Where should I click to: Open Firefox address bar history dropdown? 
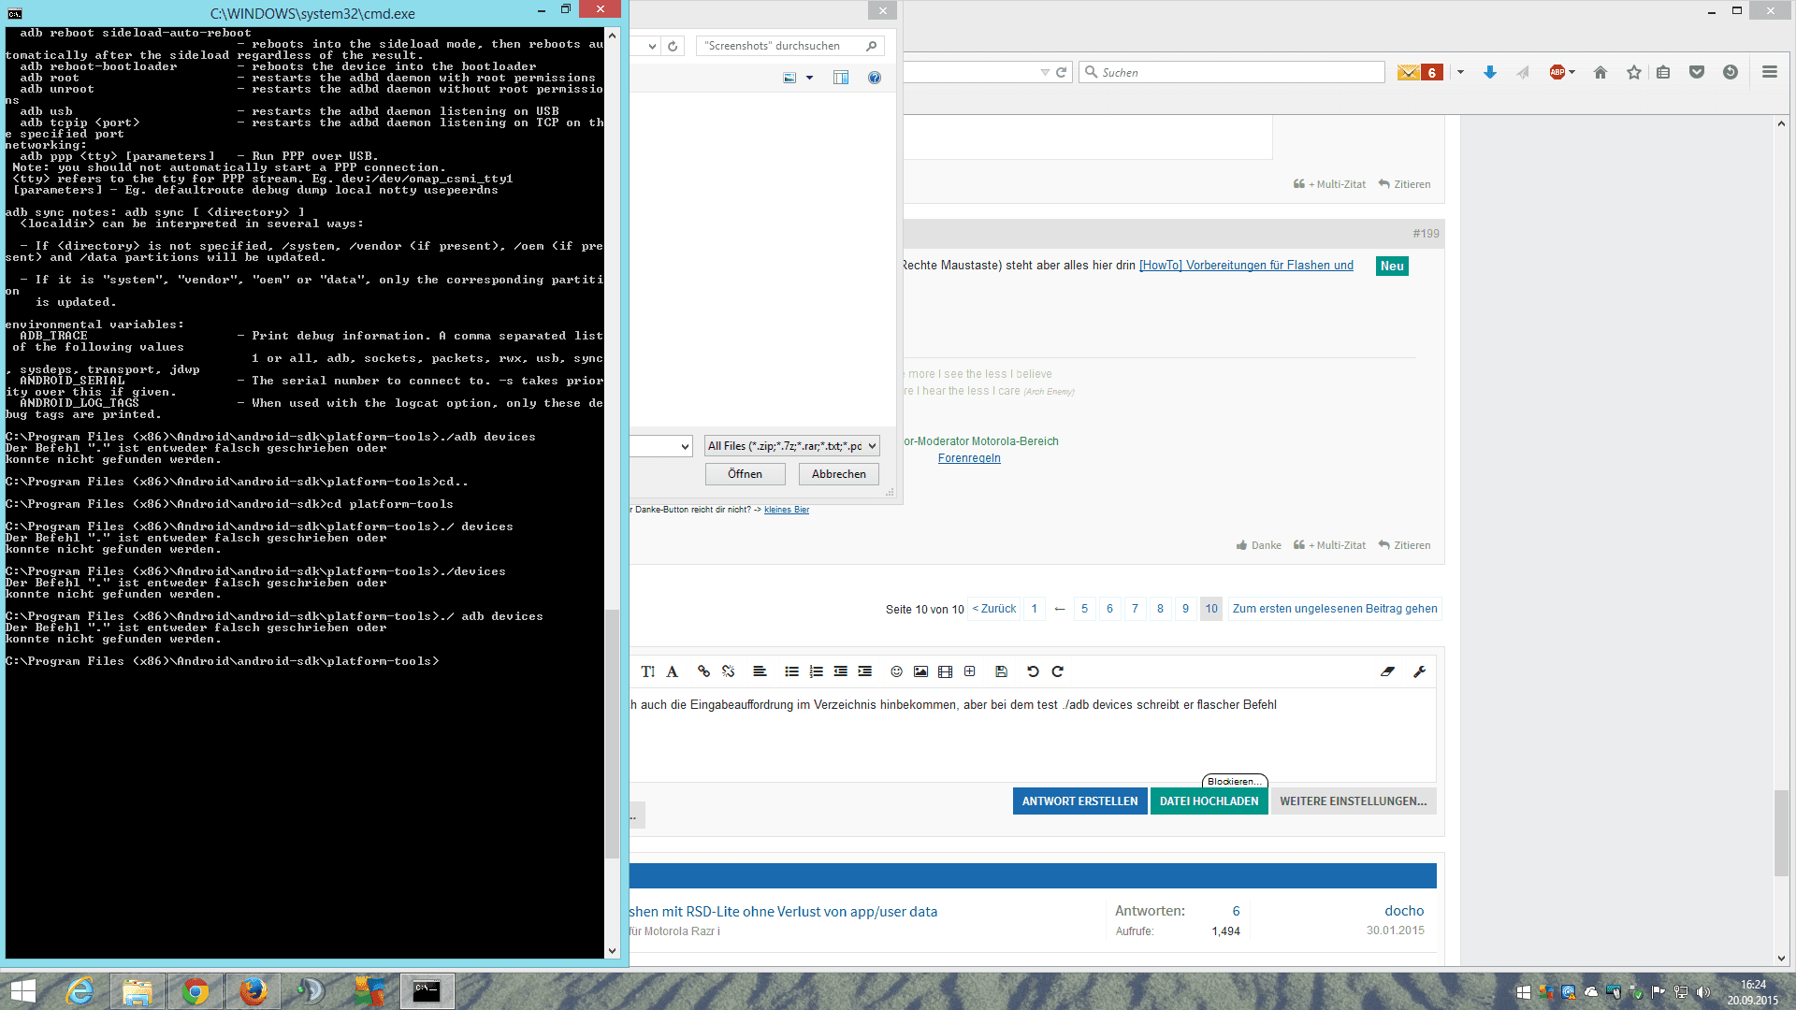click(1045, 72)
